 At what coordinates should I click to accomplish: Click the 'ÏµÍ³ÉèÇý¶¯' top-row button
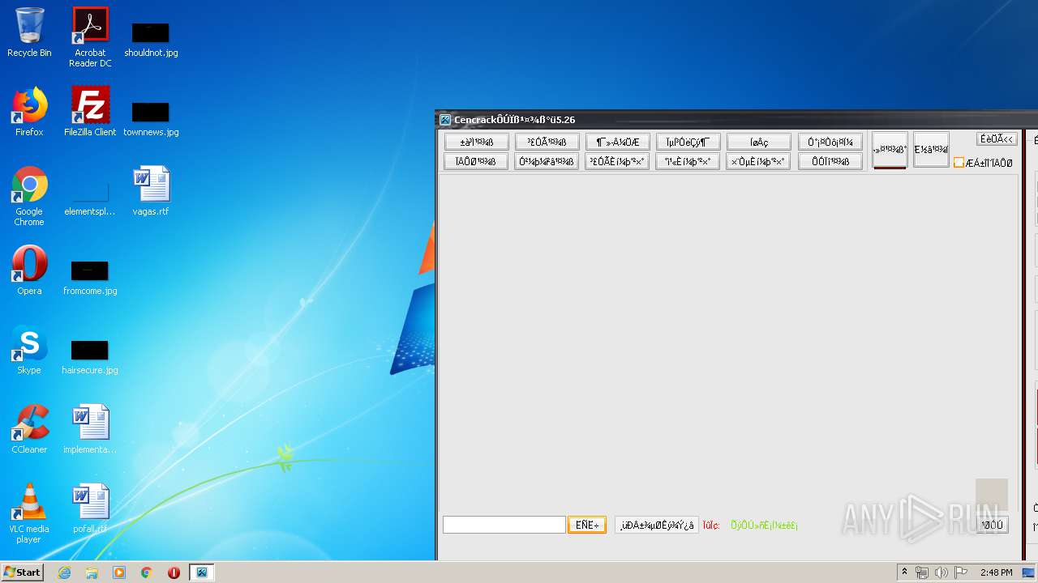pos(687,142)
